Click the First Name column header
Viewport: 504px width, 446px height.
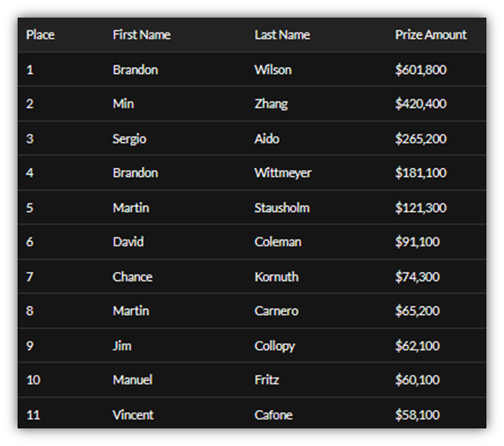[x=142, y=34]
